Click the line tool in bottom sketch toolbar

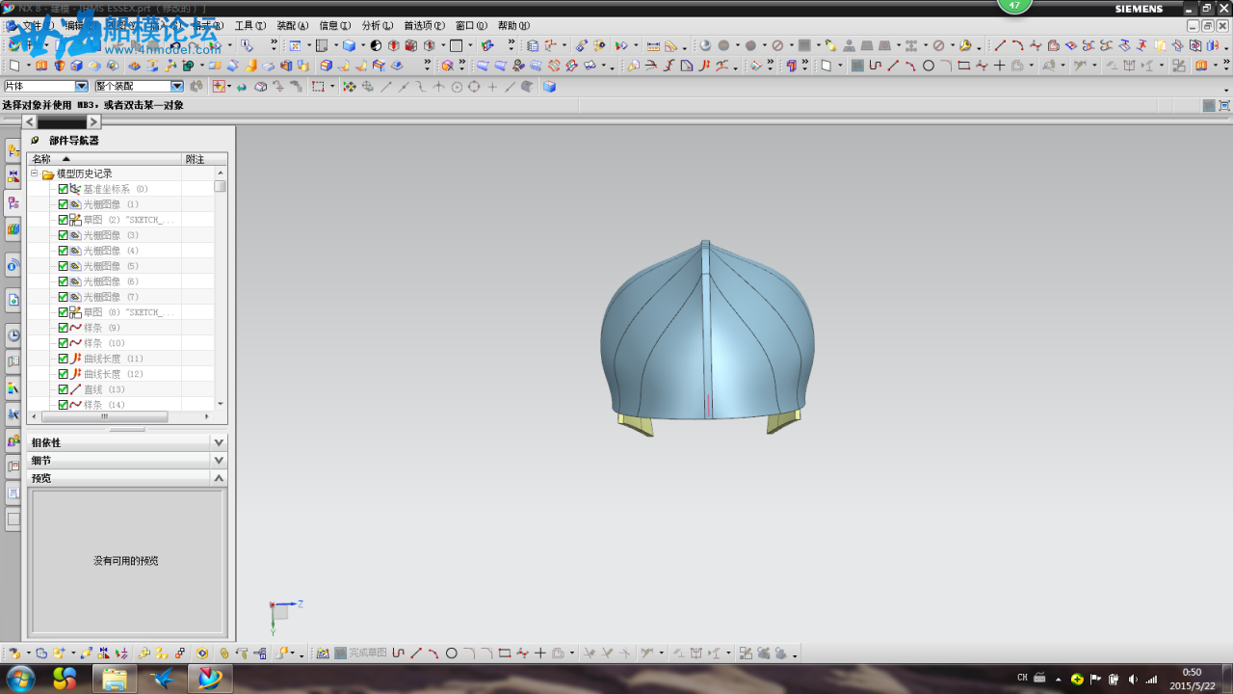(416, 653)
